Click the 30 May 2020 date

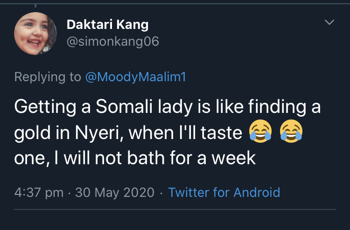(x=114, y=192)
